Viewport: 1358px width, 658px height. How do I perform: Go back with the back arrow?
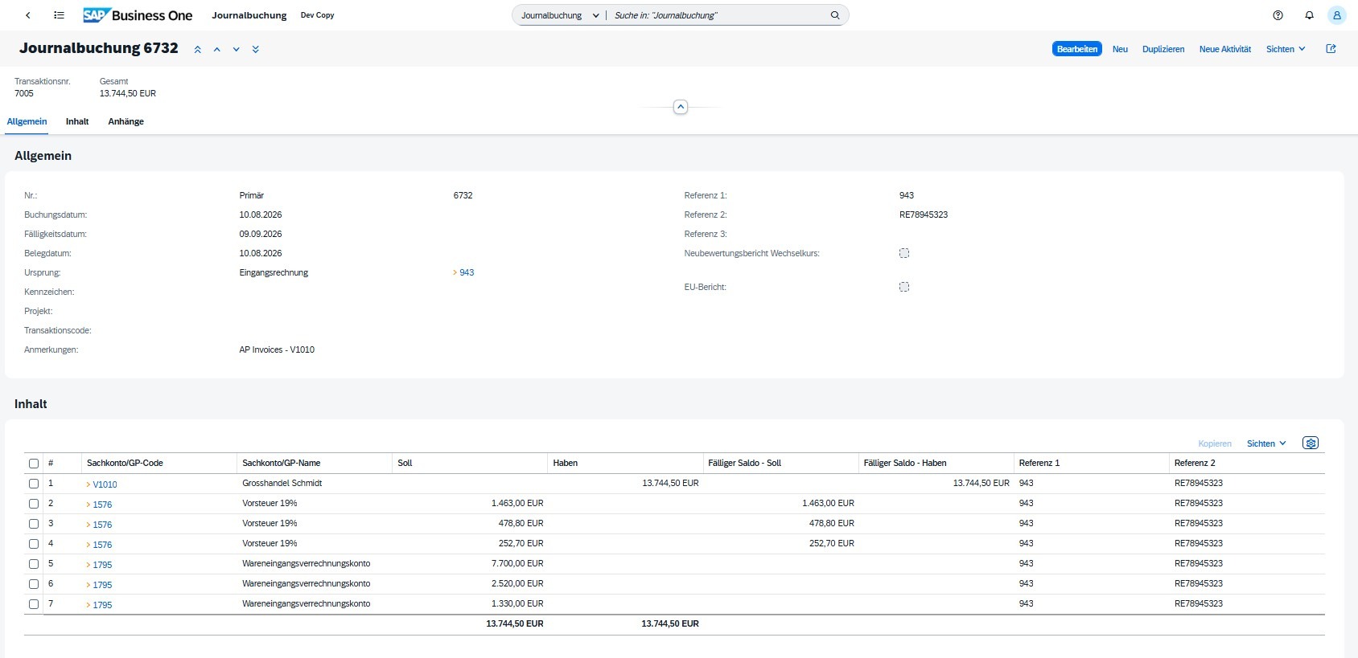pos(28,15)
